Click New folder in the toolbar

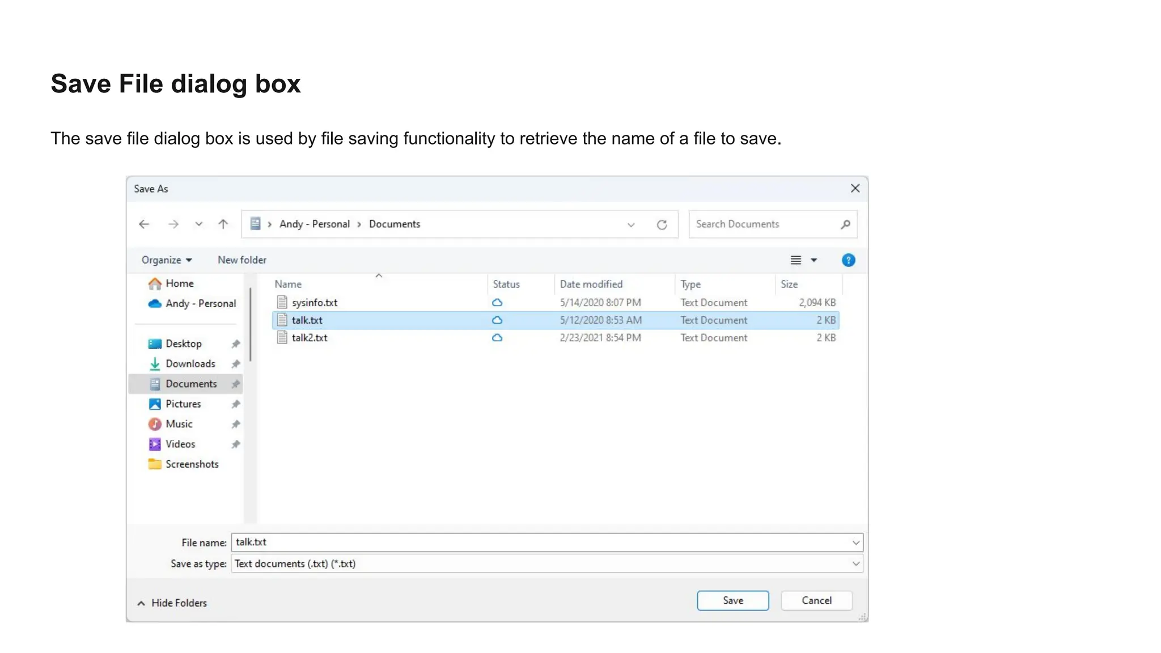pos(242,260)
